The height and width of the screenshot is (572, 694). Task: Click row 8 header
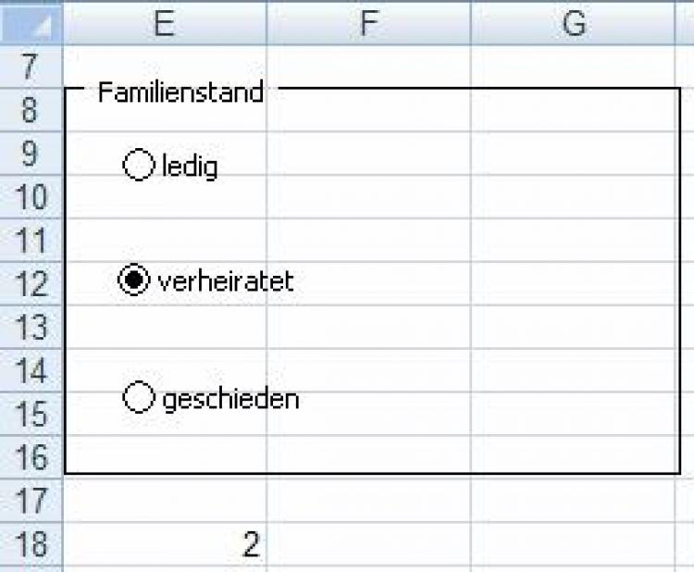(x=31, y=110)
